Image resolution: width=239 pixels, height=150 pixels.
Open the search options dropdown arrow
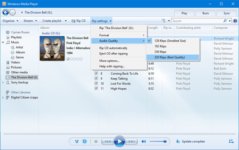[x=230, y=21]
